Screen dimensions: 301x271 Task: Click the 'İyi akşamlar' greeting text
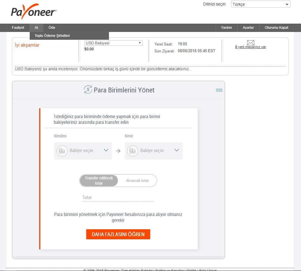(27, 45)
